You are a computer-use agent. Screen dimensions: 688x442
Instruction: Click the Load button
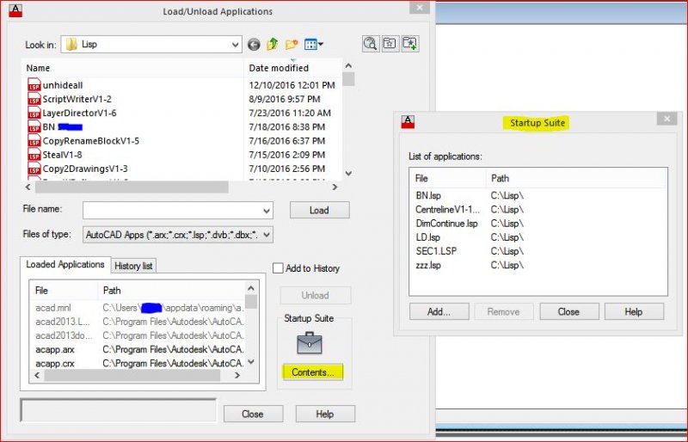(319, 210)
